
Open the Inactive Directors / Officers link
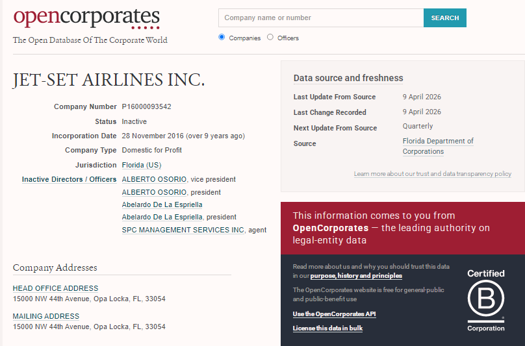pyautogui.click(x=70, y=179)
